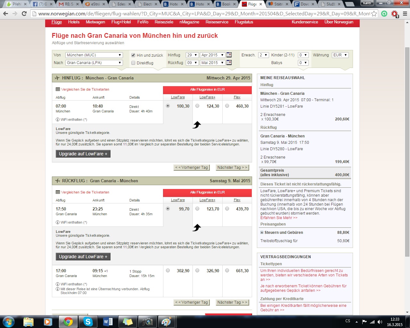Image resolution: width=410 pixels, height=328 pixels.
Task: Open the Rückflug month dropdown Mai 2015
Action: click(x=212, y=63)
